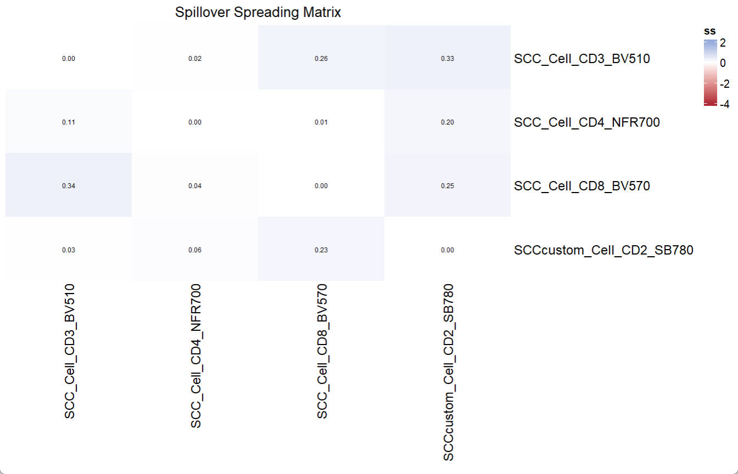Viewport: 738px width, 474px height.
Task: Select the vertical SCCcustom_Cell_CD2_SB780 column label
Action: (x=448, y=373)
